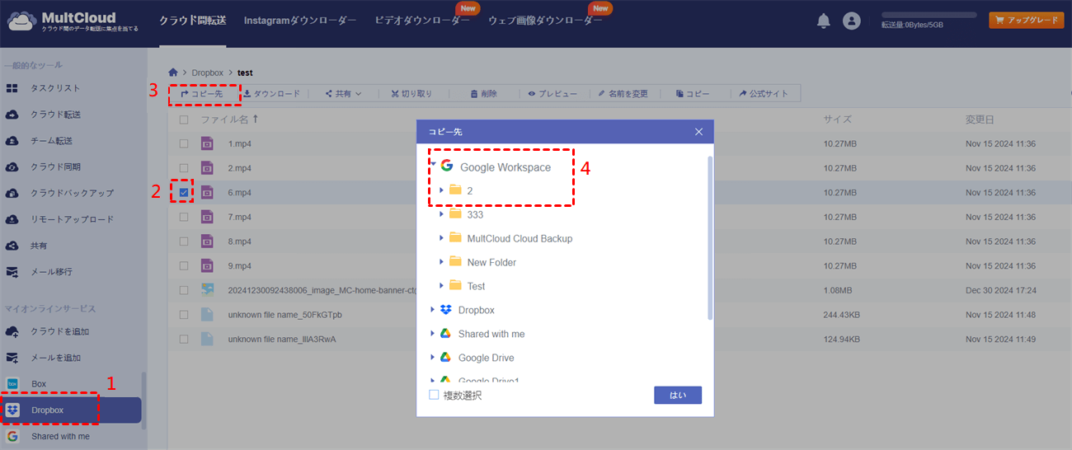Viewport: 1072px width, 450px height.
Task: Open Instagramダウンローダー tab
Action: [300, 21]
